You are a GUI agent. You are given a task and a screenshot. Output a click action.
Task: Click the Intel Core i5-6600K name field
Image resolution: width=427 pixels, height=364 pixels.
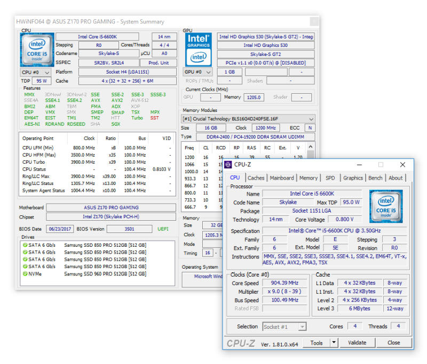coord(97,37)
